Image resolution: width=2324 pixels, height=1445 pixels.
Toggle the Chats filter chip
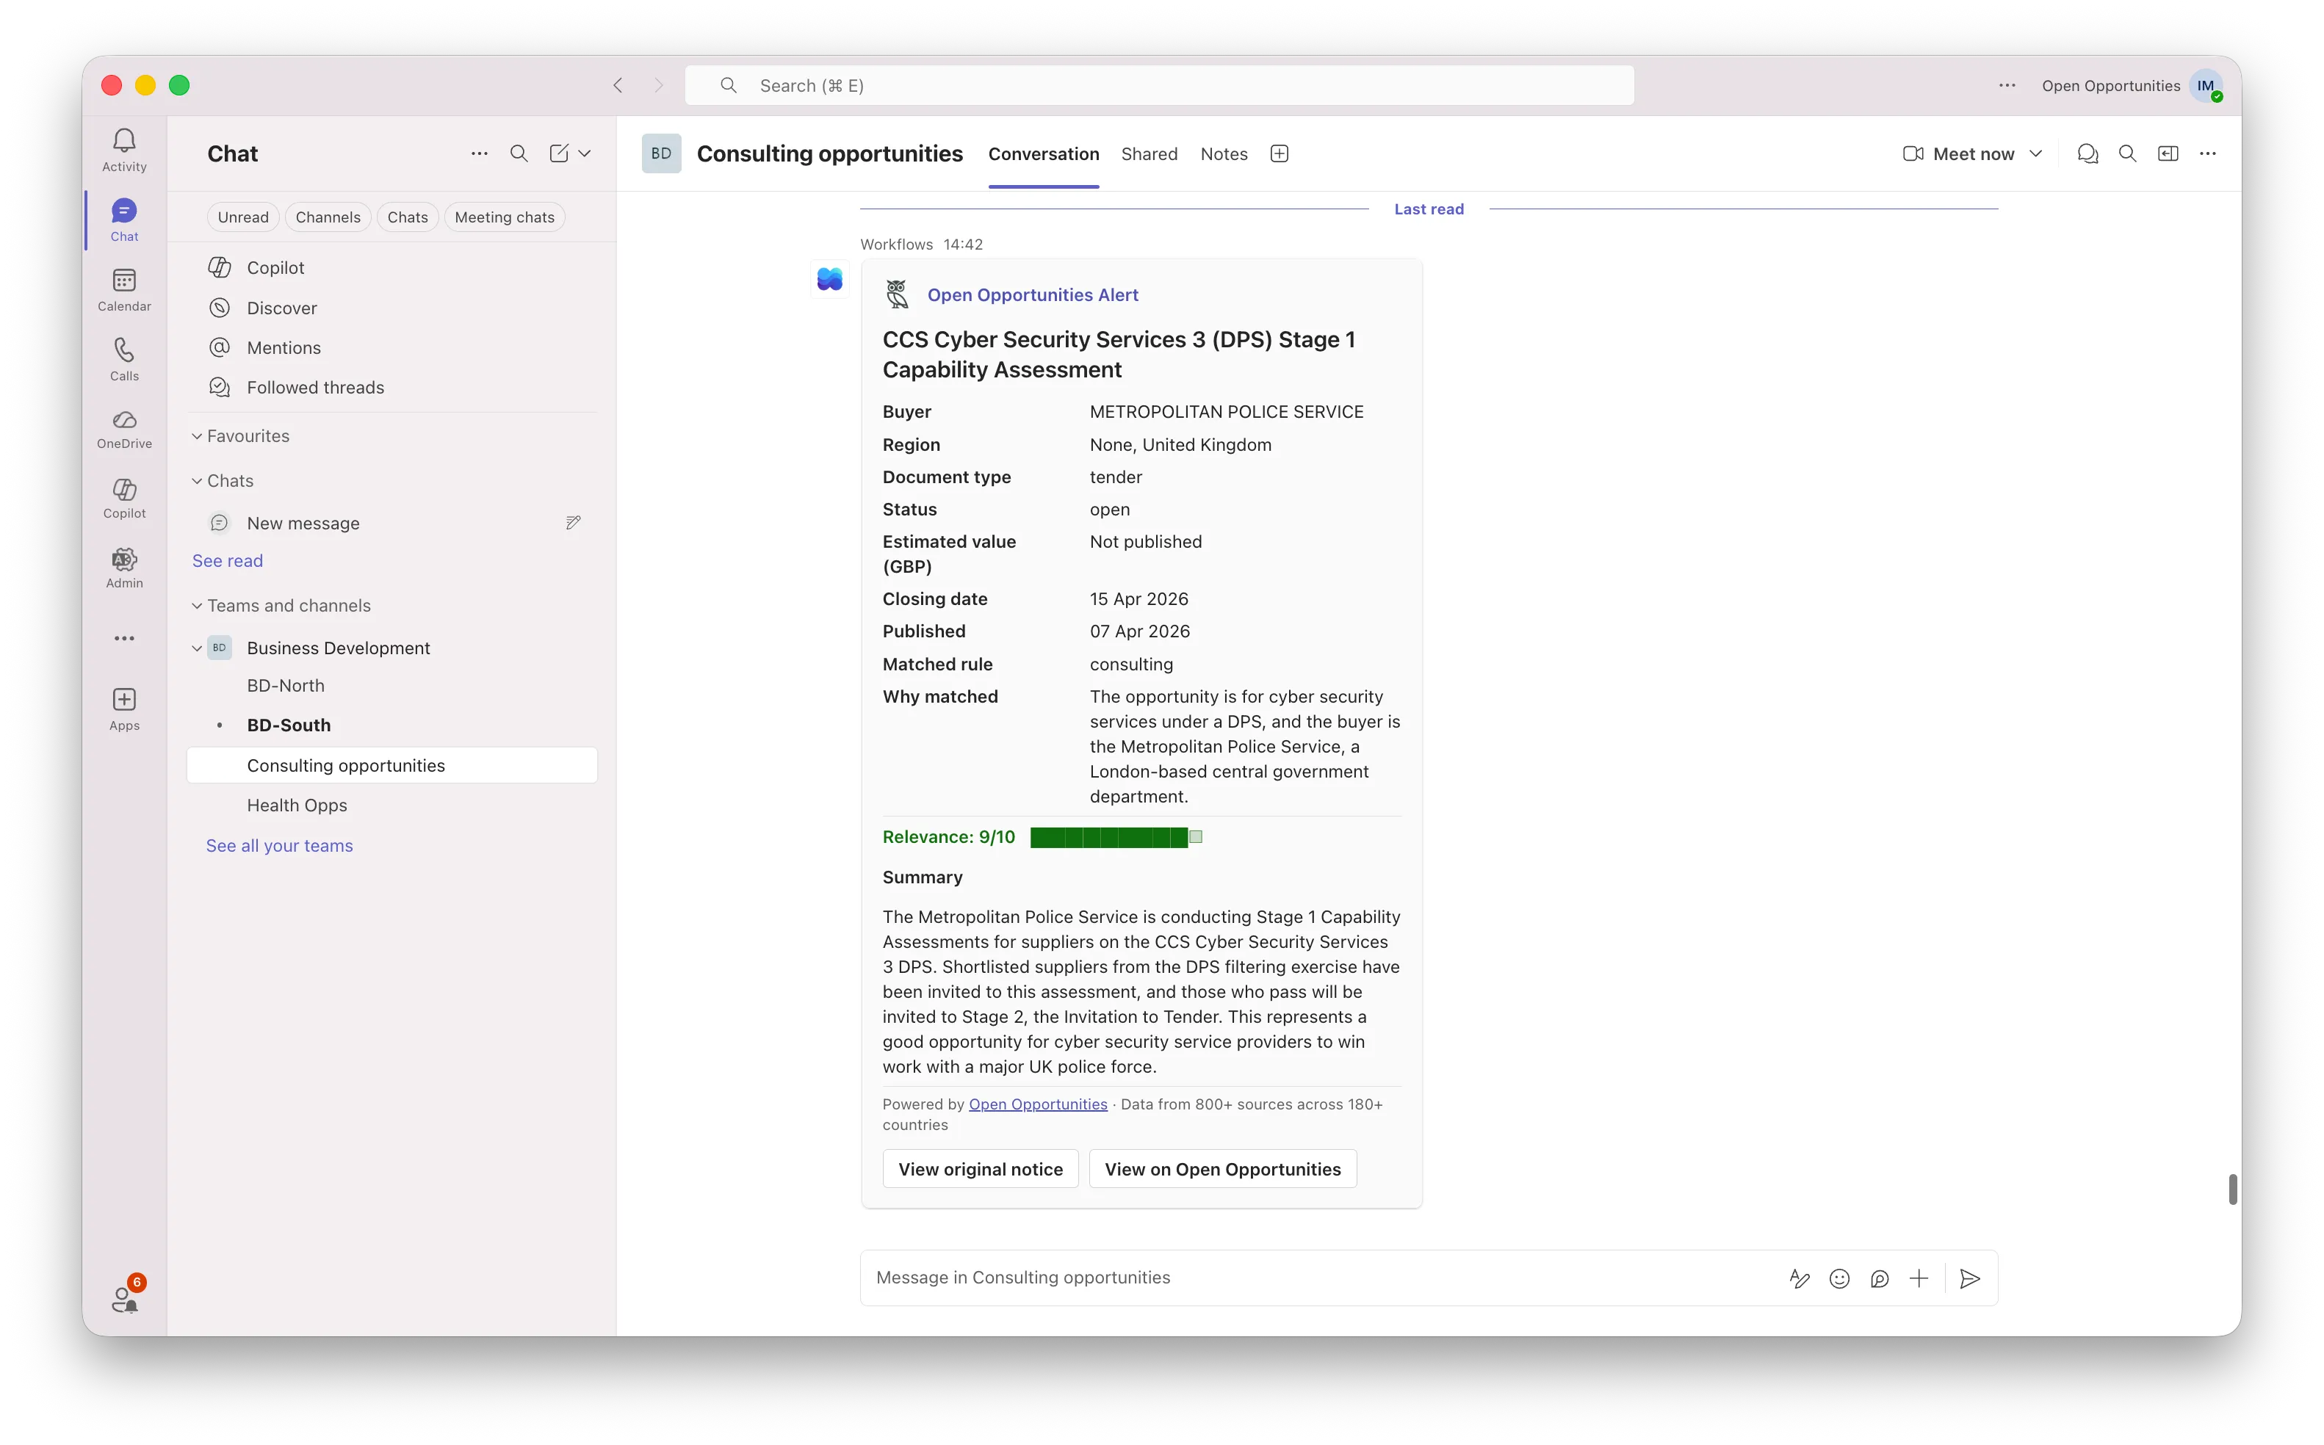pos(407,217)
